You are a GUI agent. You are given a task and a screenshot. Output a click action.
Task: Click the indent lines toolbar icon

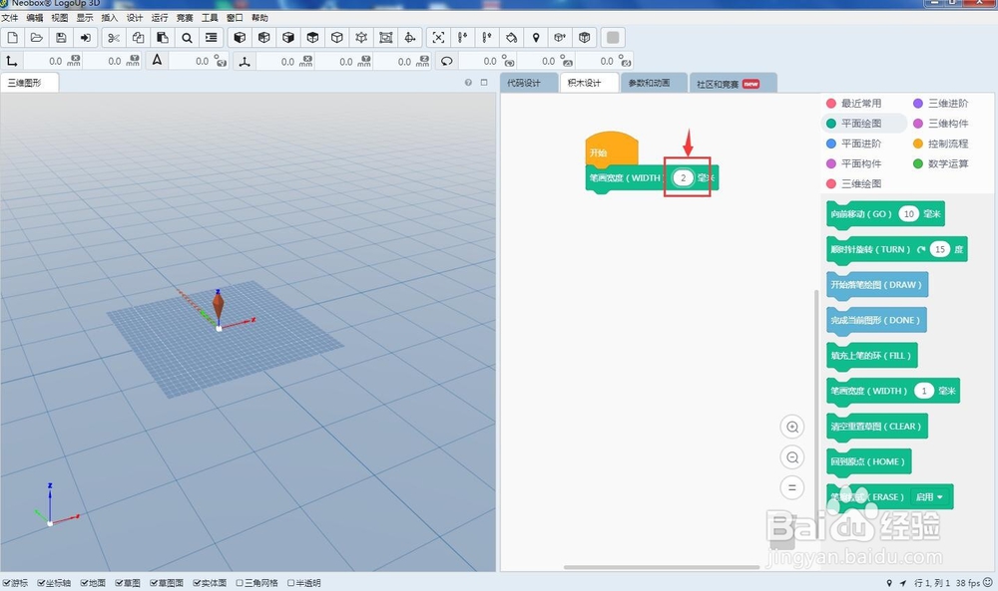pos(211,38)
